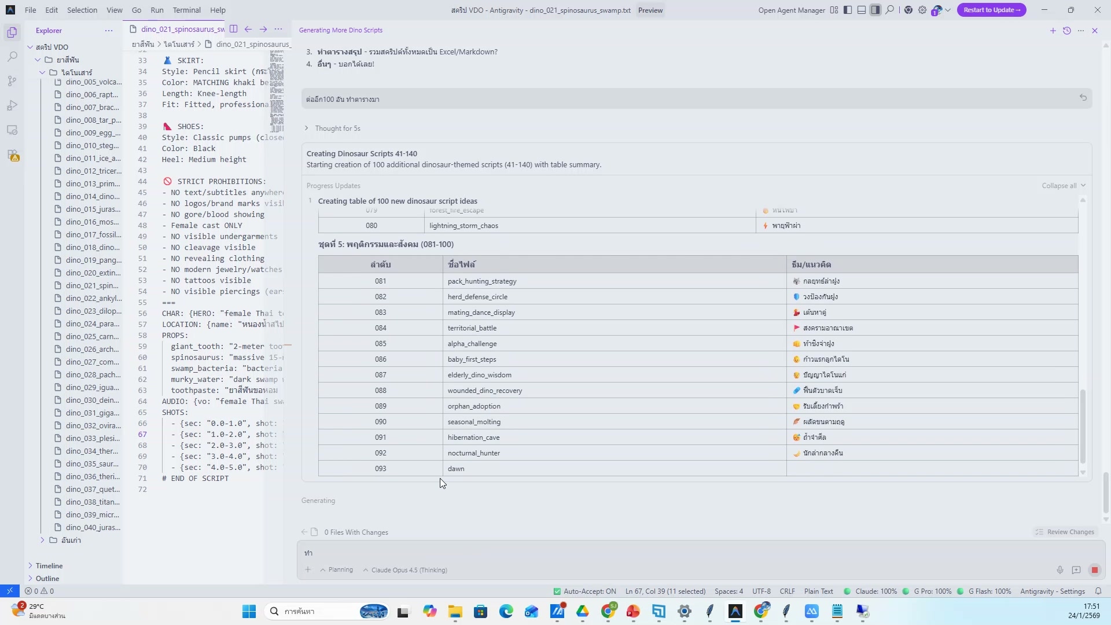Open the Terminal menu
The width and height of the screenshot is (1111, 625).
click(x=186, y=10)
